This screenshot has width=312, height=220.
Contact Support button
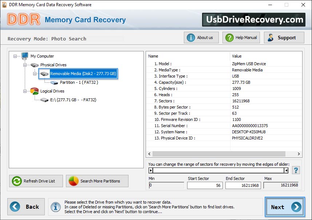click(284, 38)
